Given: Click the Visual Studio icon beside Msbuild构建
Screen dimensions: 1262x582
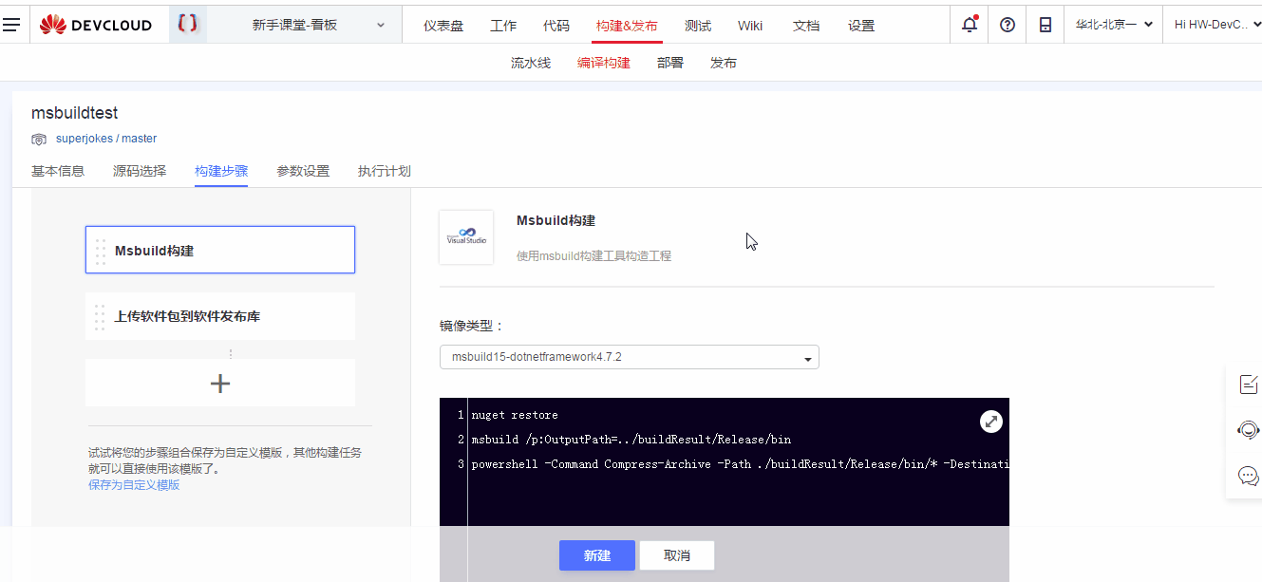Looking at the screenshot, I should click(465, 236).
